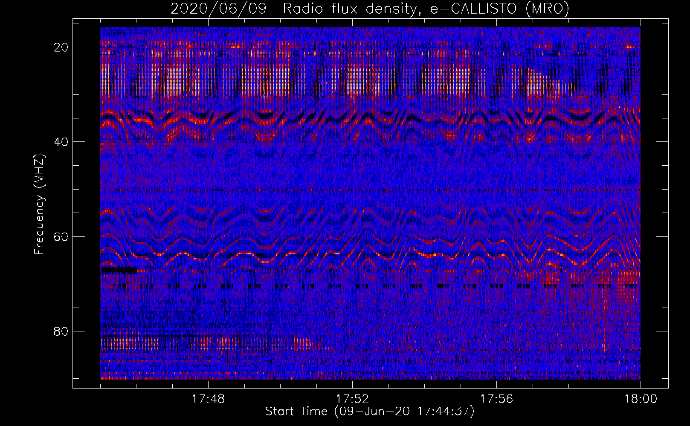Click the 60 MHz tick label
Image resolution: width=690 pixels, height=426 pixels.
(61, 236)
